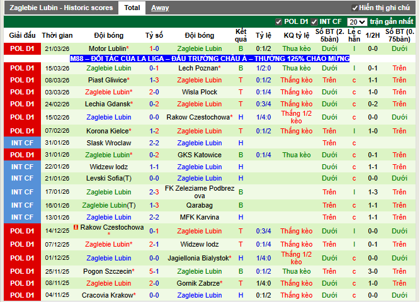Click the red card icon beside Rakow Czestochowa
The width and height of the screenshot is (420, 302).
click(76, 227)
